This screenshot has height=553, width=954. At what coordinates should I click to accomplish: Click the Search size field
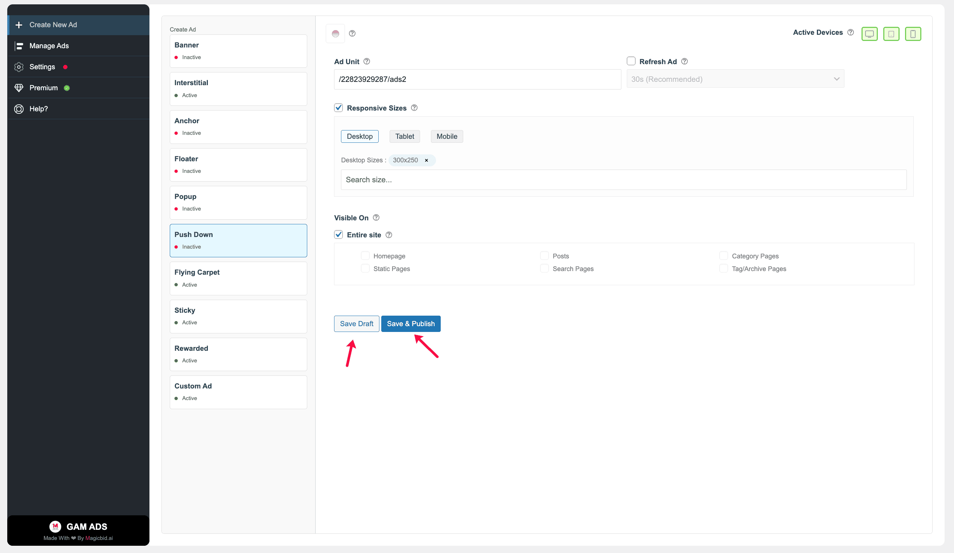click(x=624, y=180)
